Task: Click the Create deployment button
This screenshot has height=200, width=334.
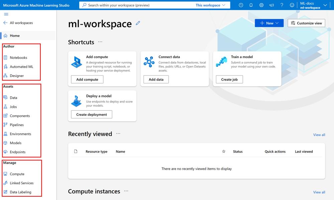Action: tap(92, 115)
